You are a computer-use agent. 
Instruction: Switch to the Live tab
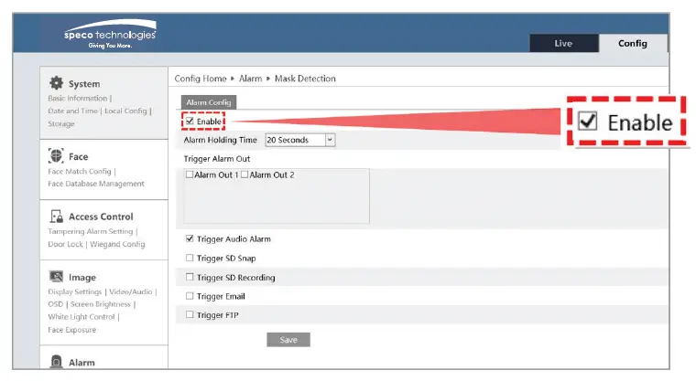(x=563, y=44)
